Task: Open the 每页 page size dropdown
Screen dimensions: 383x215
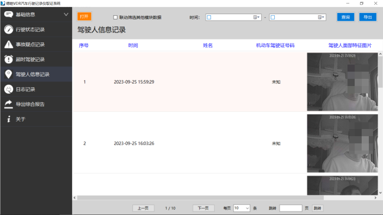Action: [x=242, y=208]
